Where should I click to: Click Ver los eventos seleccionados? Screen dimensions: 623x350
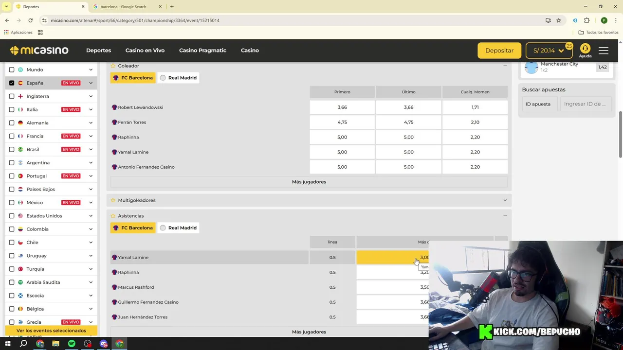tap(51, 331)
